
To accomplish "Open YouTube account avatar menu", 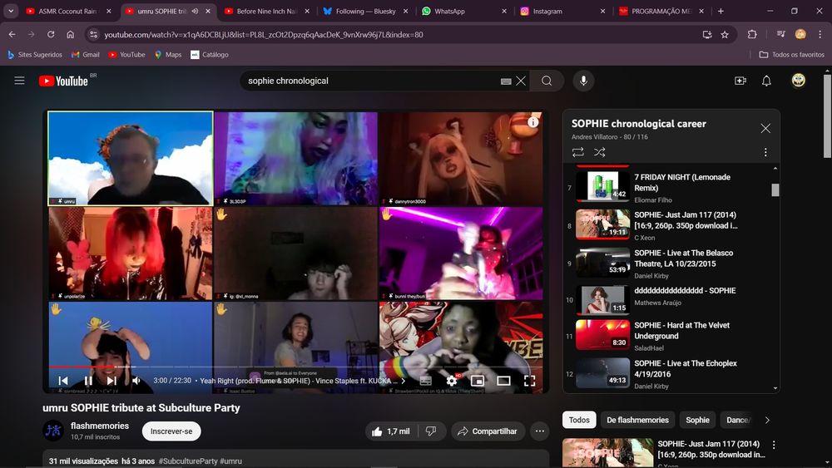I will [x=798, y=80].
